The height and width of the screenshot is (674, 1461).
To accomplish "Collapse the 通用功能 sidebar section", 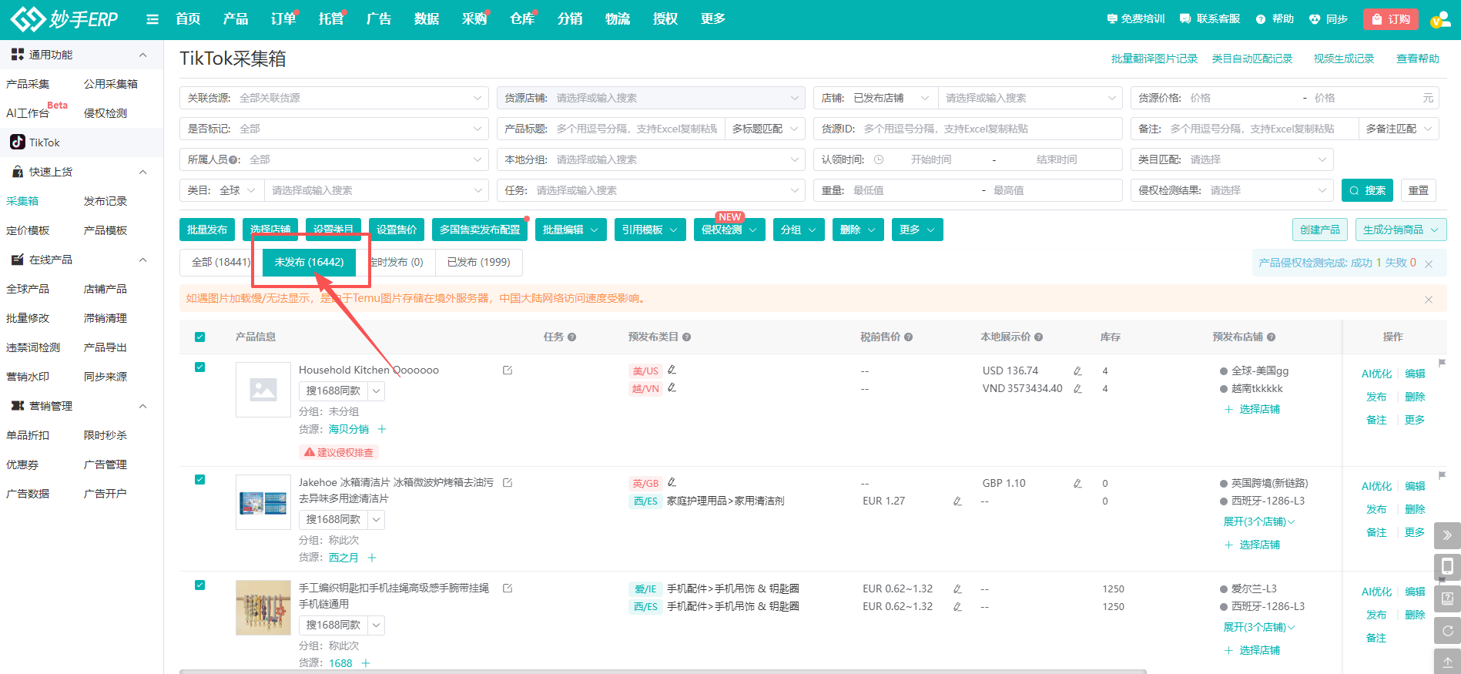I will [x=142, y=55].
